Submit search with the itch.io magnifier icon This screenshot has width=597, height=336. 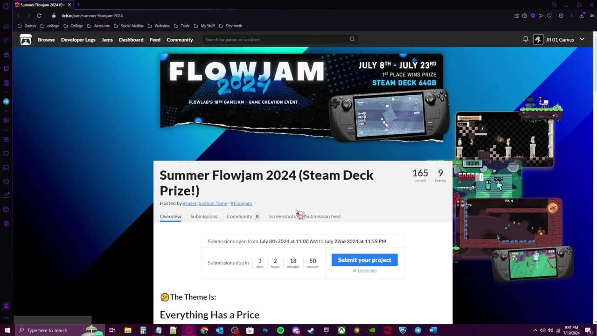352,39
